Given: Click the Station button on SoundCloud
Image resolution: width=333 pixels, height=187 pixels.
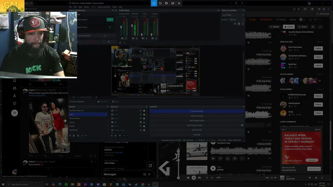Looking at the screenshot, I should [x=274, y=27].
